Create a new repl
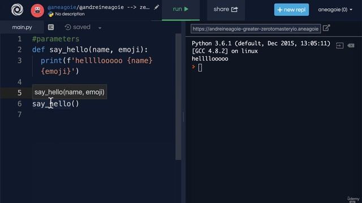362x203 pixels. coord(291,10)
